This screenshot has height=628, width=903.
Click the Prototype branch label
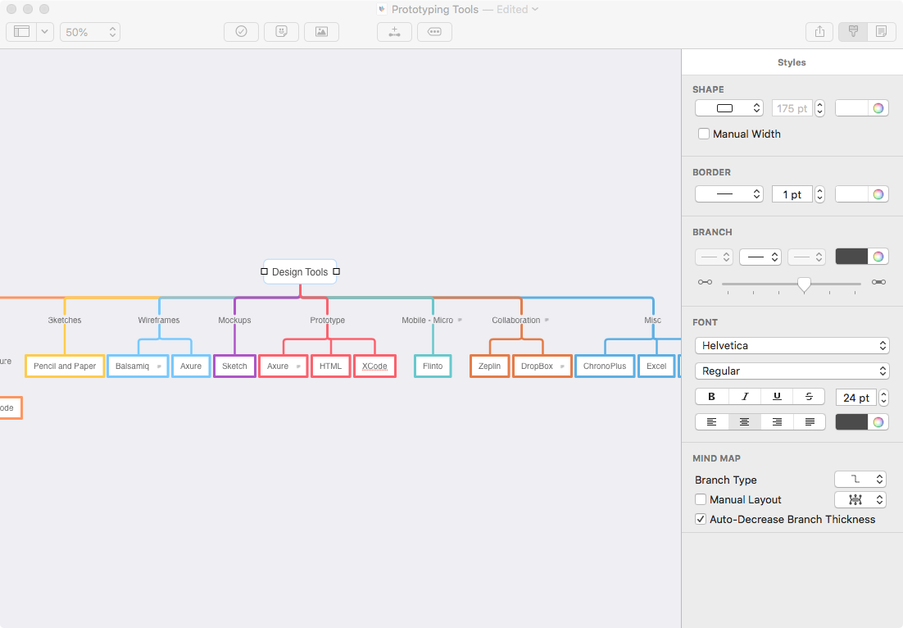coord(327,320)
